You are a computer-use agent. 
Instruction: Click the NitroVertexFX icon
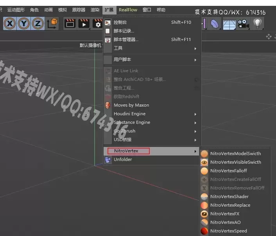204,214
